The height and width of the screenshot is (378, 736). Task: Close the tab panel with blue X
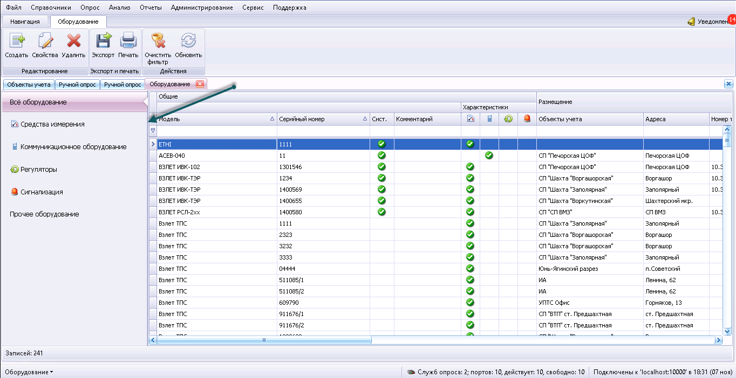click(728, 84)
